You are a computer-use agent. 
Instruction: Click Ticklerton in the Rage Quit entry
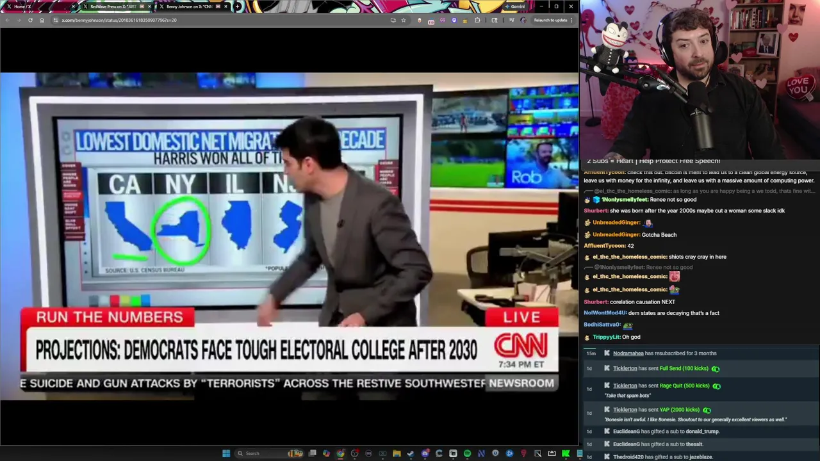point(625,385)
